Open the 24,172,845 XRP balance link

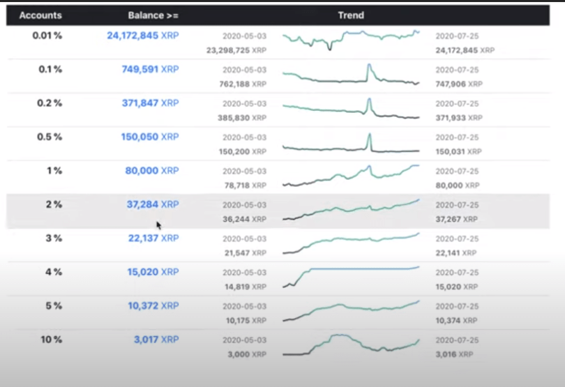[x=142, y=35]
